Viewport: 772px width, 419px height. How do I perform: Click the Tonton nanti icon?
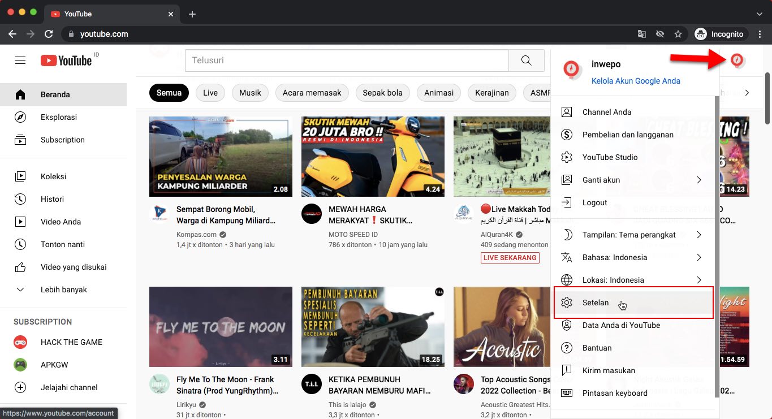coord(20,244)
